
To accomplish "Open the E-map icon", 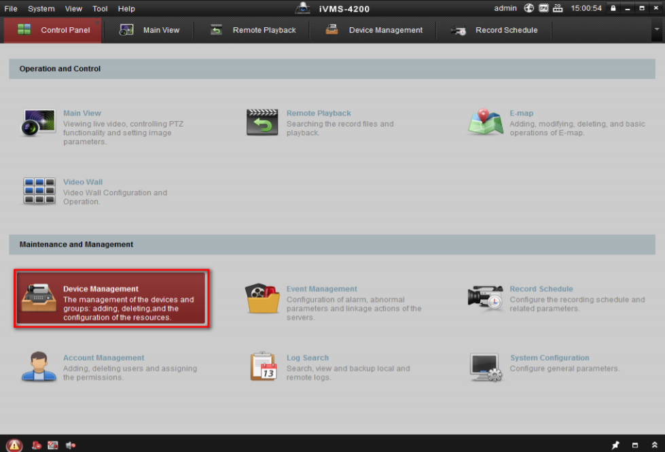I will (486, 122).
